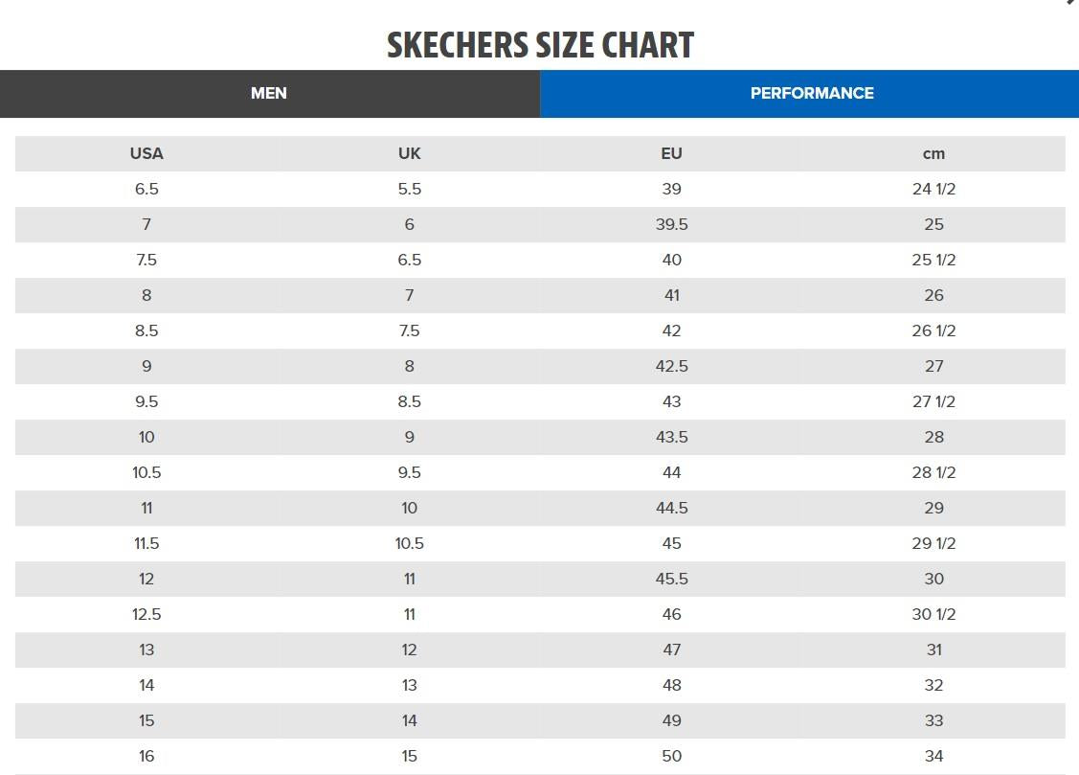Select UK size 12 cell
This screenshot has width=1079, height=775.
[x=409, y=650]
